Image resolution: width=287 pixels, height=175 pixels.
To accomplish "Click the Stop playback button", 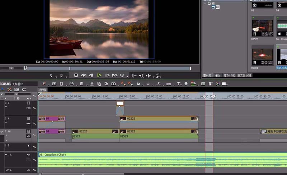I will [76, 75].
